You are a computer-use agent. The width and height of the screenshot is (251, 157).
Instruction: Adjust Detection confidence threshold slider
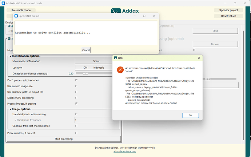(x=85, y=73)
